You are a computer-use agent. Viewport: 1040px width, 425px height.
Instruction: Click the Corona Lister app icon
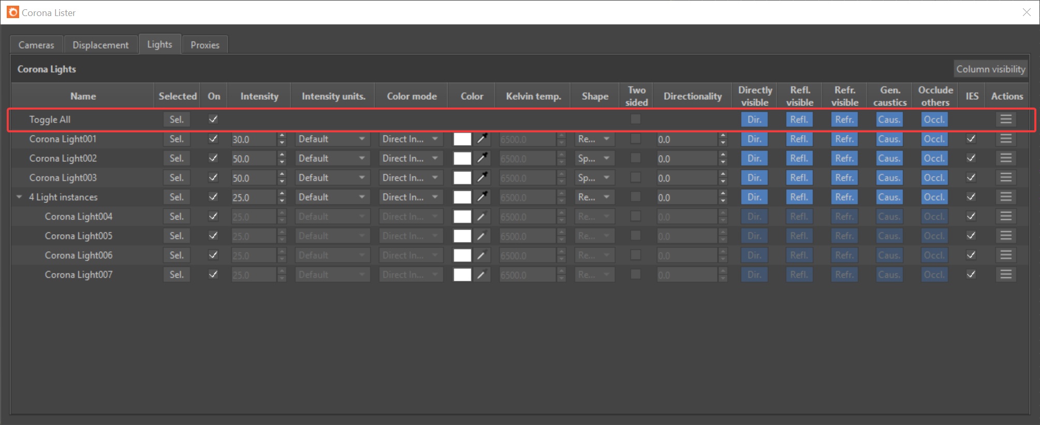point(12,12)
